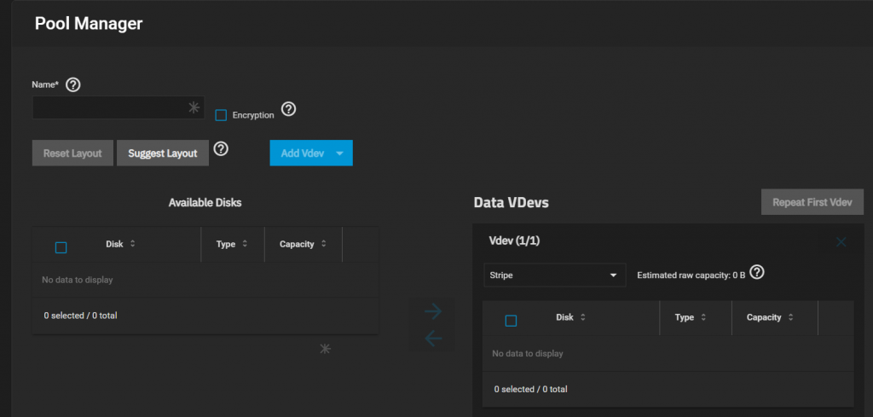
Task: Focus the pool Name input field
Action: click(x=118, y=107)
